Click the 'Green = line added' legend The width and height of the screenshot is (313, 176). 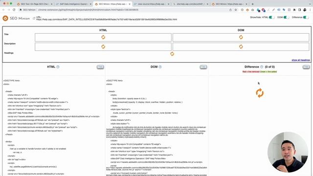click(x=268, y=72)
